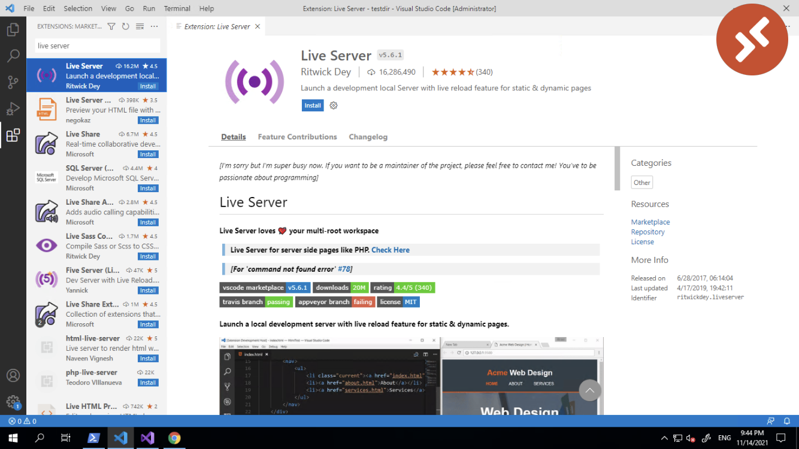Follow the Check Here link for PHP pages
This screenshot has width=799, height=449.
[391, 250]
